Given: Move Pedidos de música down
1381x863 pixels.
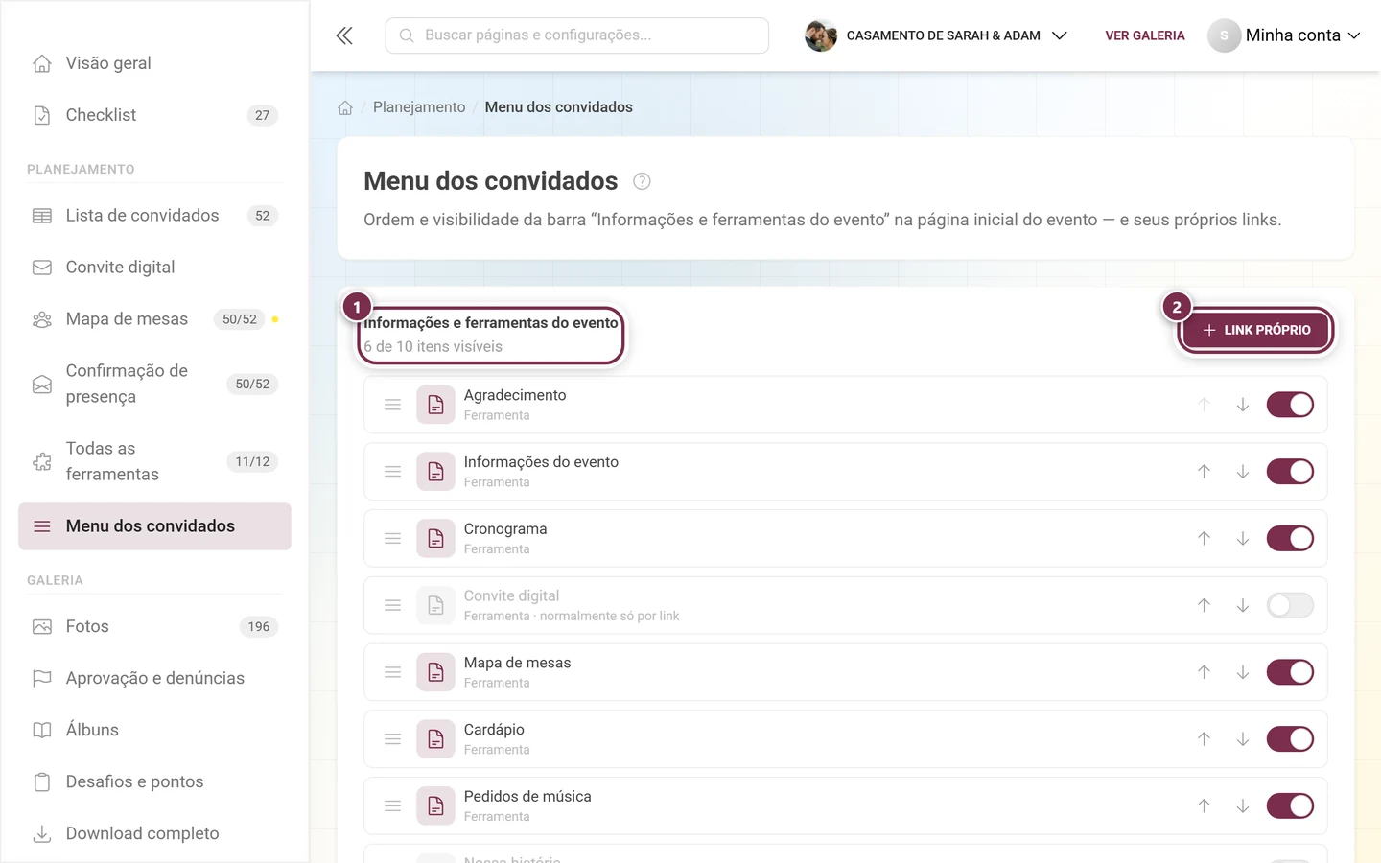Looking at the screenshot, I should coord(1243,806).
